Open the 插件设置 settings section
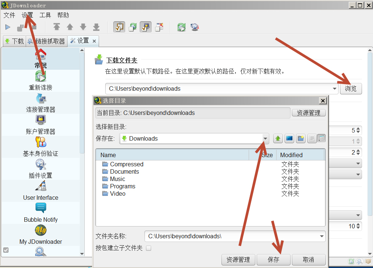Viewport: 373px width, 268px height. 41,169
